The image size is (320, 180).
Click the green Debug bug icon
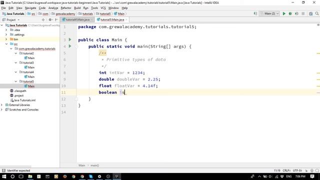(x=290, y=13)
